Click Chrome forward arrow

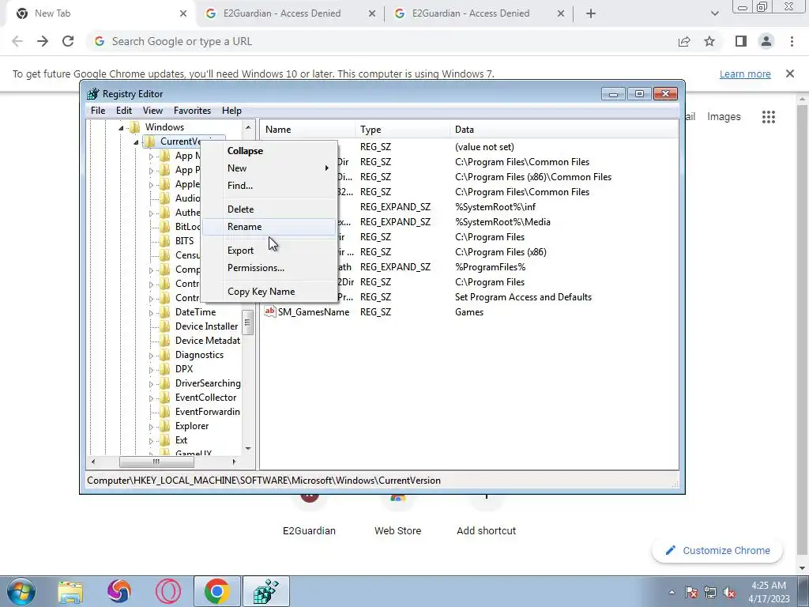tap(43, 41)
